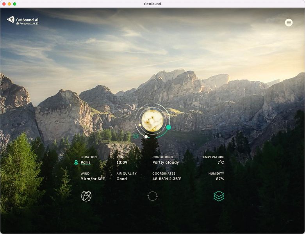Click the wind value 9 km/hr SSE
Screen dimensions: 305x234
click(93, 179)
